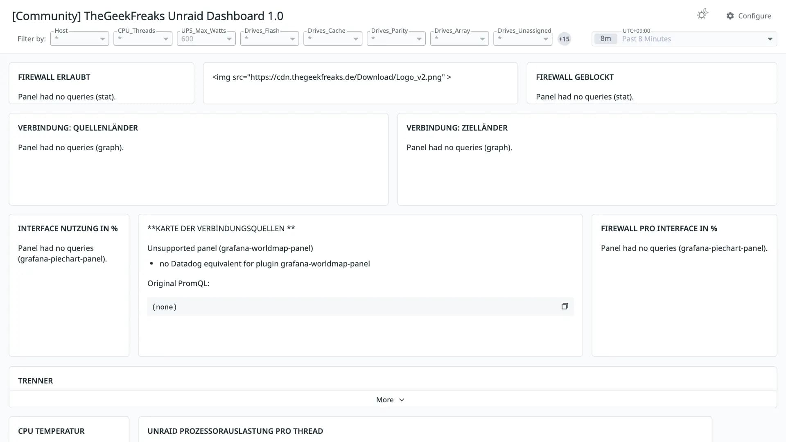
Task: Open the Drives_Cache filter dropdown
Action: 333,38
